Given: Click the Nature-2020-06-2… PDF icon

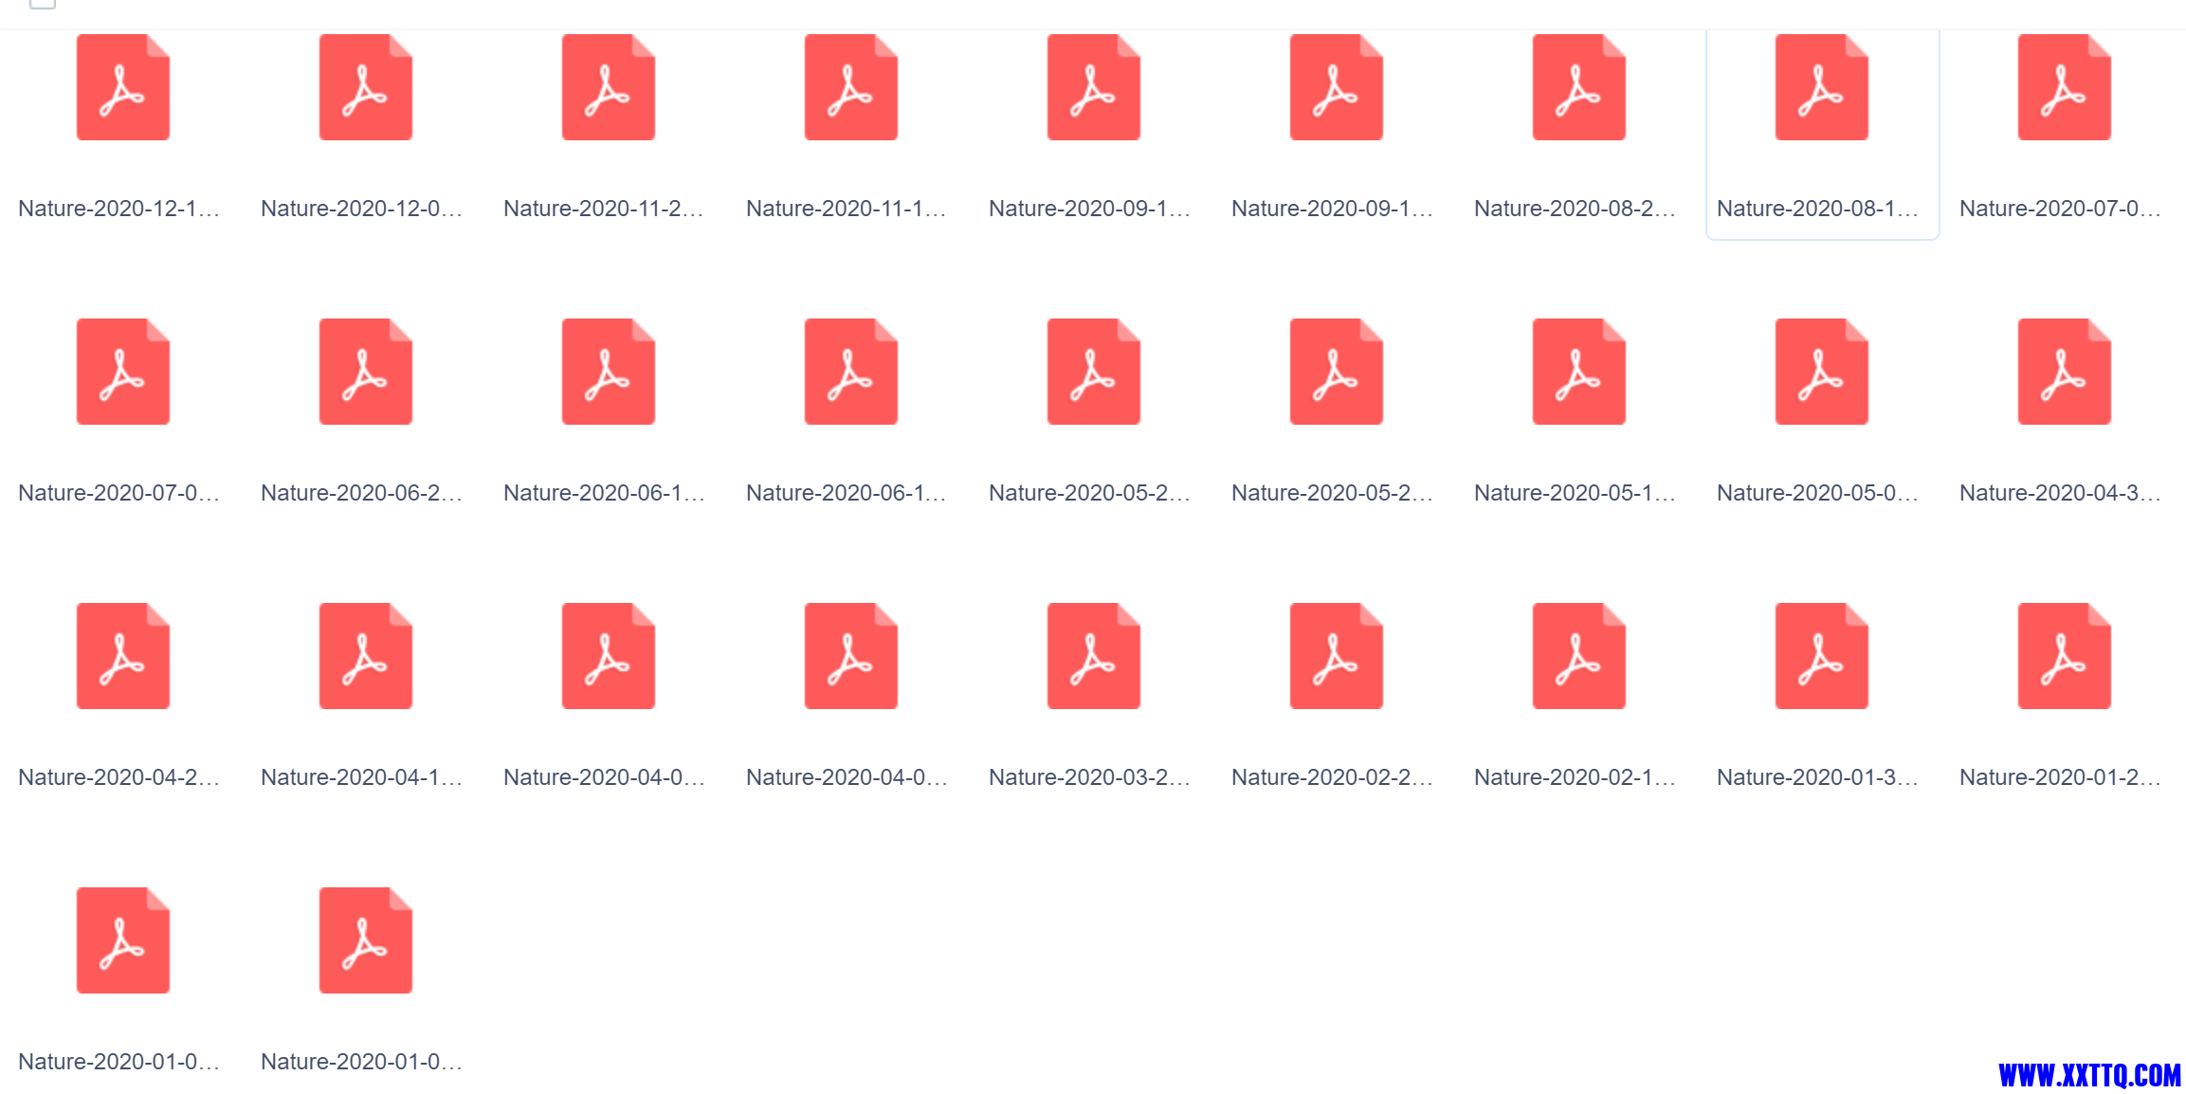Looking at the screenshot, I should point(366,372).
